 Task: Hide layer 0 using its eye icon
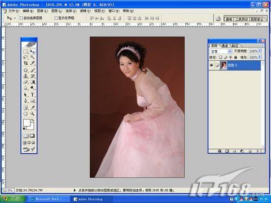point(212,65)
